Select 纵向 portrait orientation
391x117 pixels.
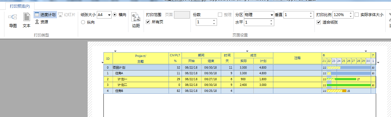point(88,22)
